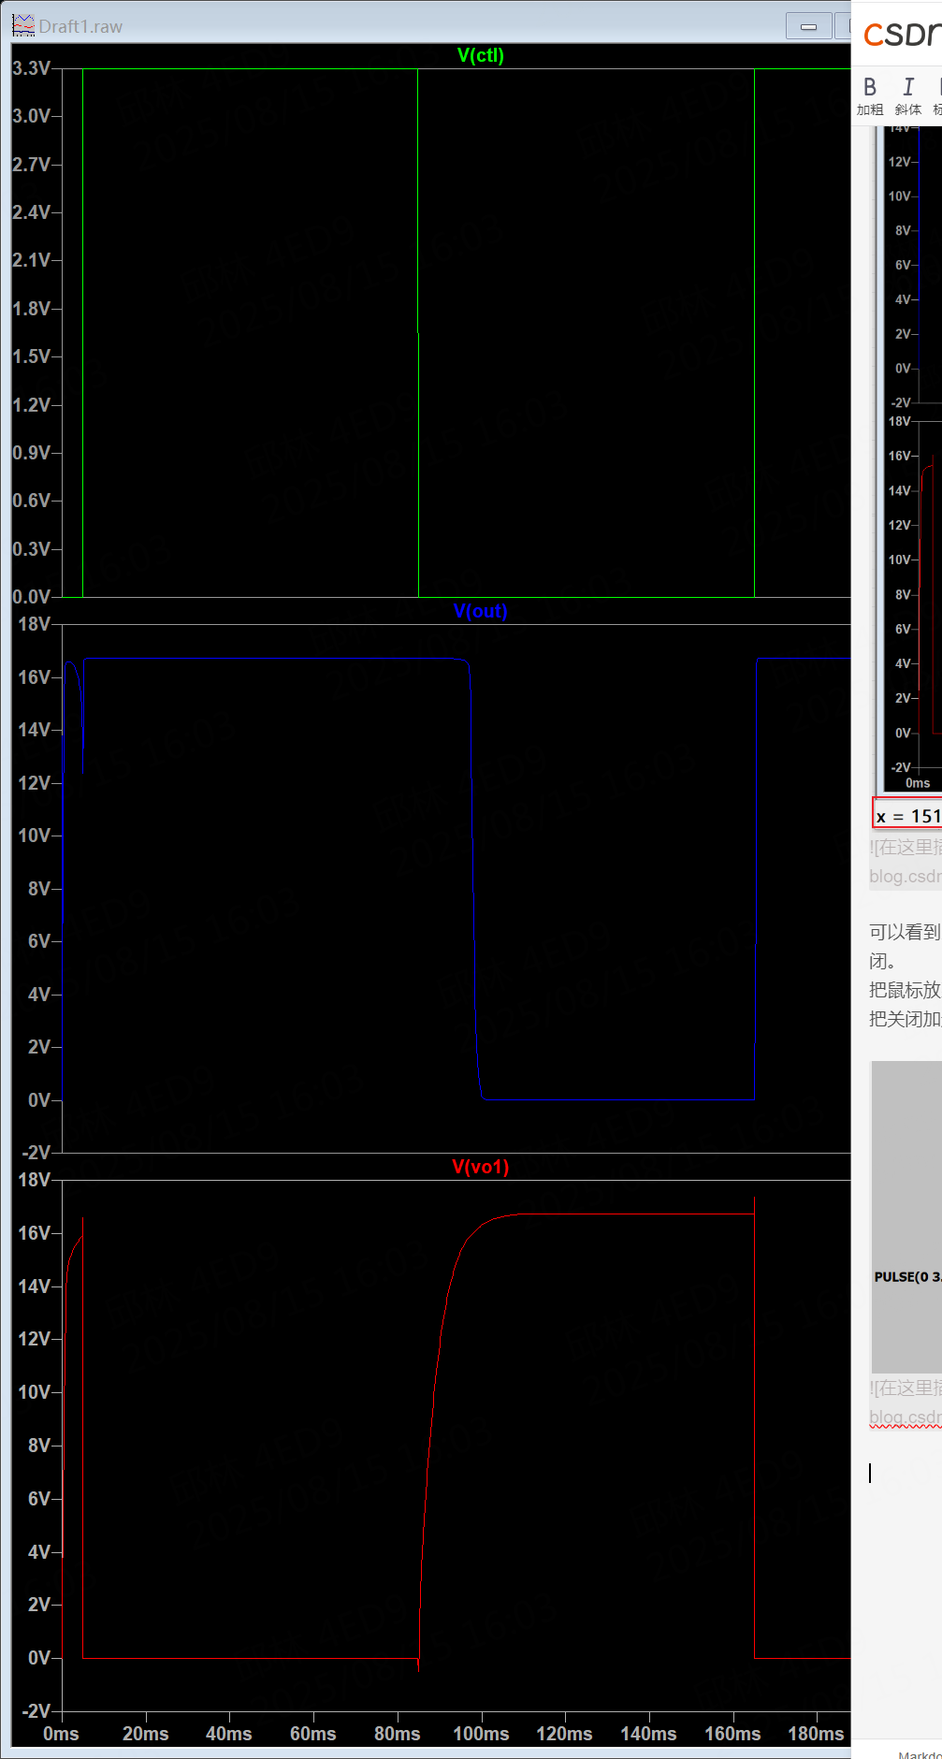Minimize the Draft1.raw waveform window
Viewport: 942px width, 1759px height.
[809, 26]
